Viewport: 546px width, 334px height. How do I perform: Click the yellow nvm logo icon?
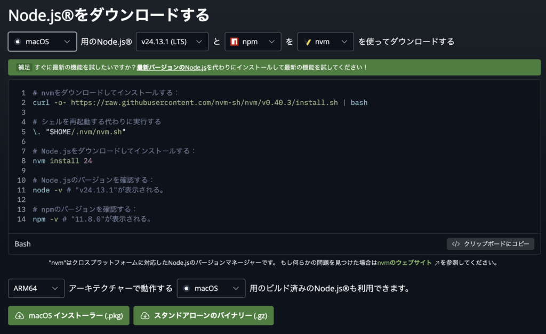[x=307, y=42]
